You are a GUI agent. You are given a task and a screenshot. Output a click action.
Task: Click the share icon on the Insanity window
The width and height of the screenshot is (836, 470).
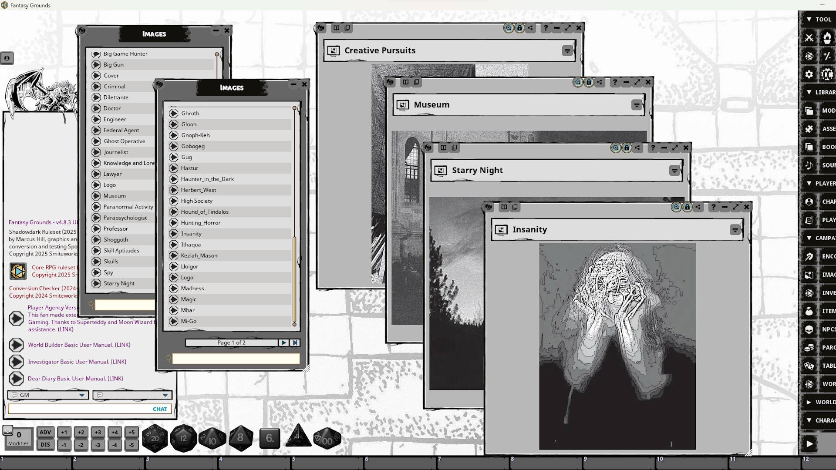(x=699, y=208)
